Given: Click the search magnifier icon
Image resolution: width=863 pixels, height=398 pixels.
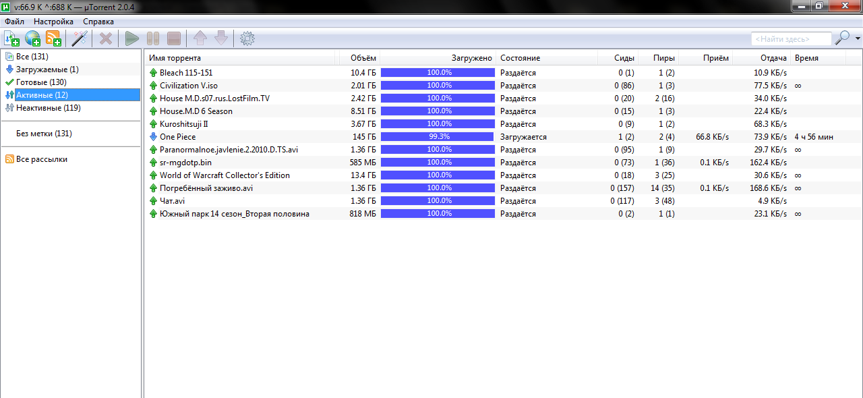Looking at the screenshot, I should tap(842, 38).
